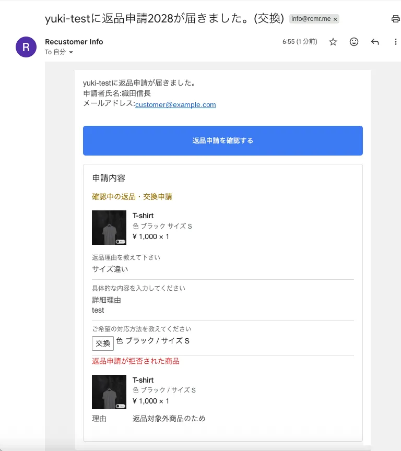Print this email using the printer icon
The height and width of the screenshot is (451, 401).
click(396, 19)
